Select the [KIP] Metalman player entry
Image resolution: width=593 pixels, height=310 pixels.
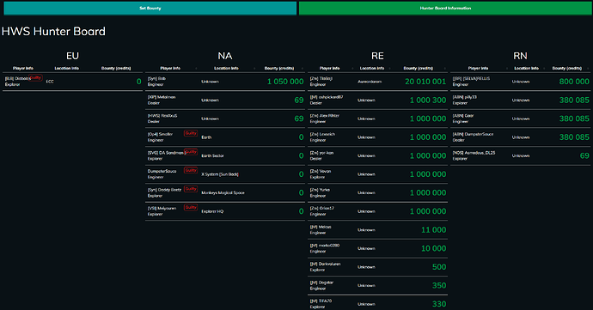(162, 100)
